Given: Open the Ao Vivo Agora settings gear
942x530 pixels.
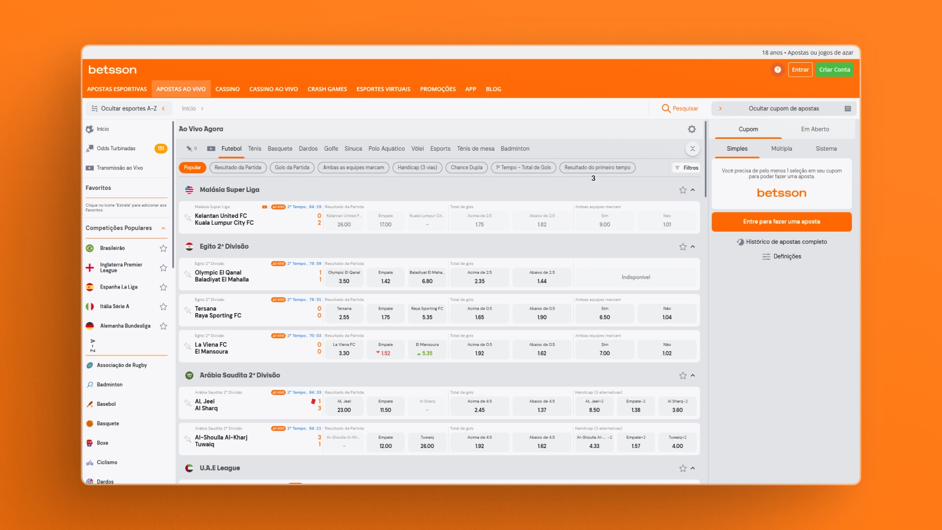Looking at the screenshot, I should [692, 129].
